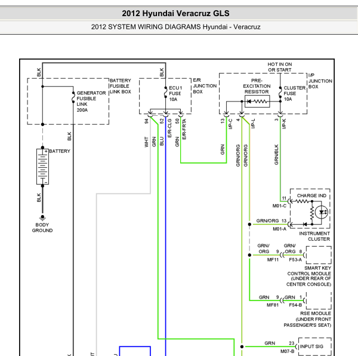Click the 'CLUSTER FUSE 10A' label
Screen dimensions: 358x356
point(295,94)
